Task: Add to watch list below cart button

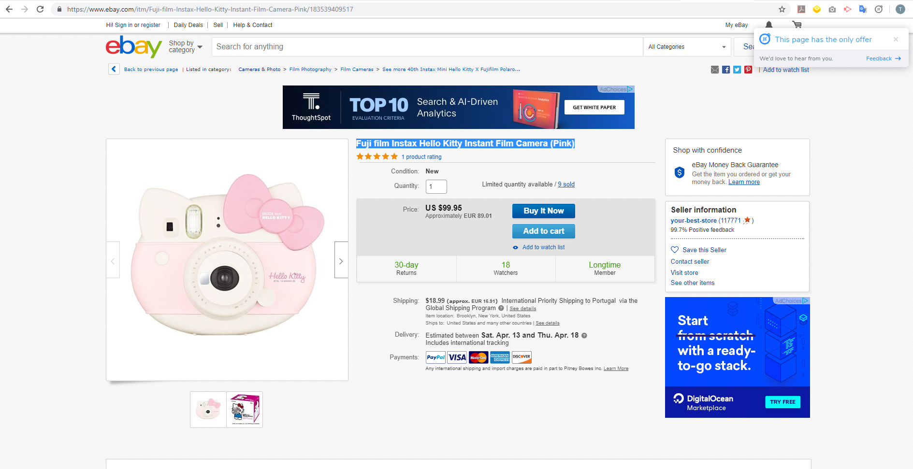Action: pos(539,247)
